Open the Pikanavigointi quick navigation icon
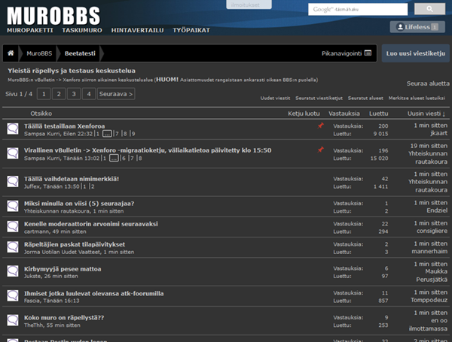 click(368, 54)
